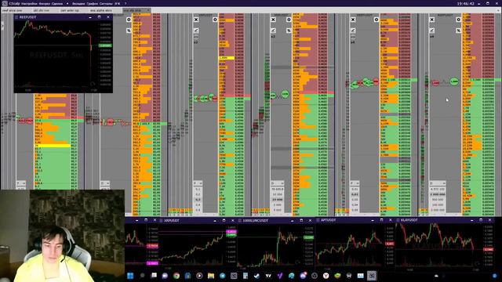Click the REEFUSDT chart window menu icon
The width and height of the screenshot is (502, 282).
16,17
